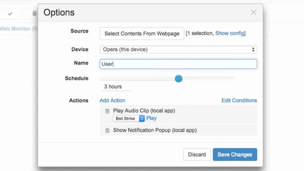Delete the Play Audio Clip action
This screenshot has height=171, width=304.
(107, 111)
